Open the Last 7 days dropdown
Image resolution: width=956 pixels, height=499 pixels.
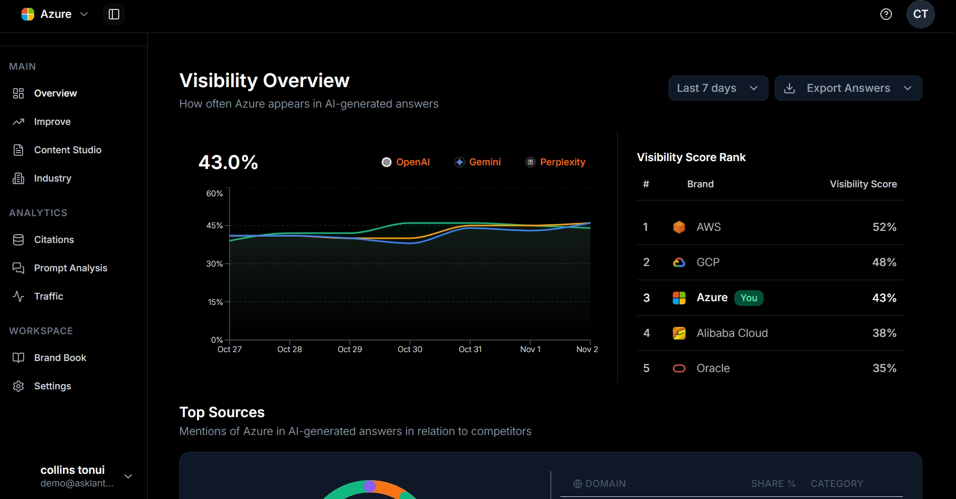[718, 88]
